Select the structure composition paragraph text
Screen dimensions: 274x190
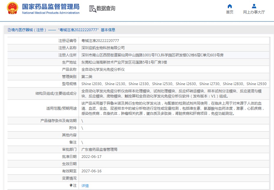(171, 94)
